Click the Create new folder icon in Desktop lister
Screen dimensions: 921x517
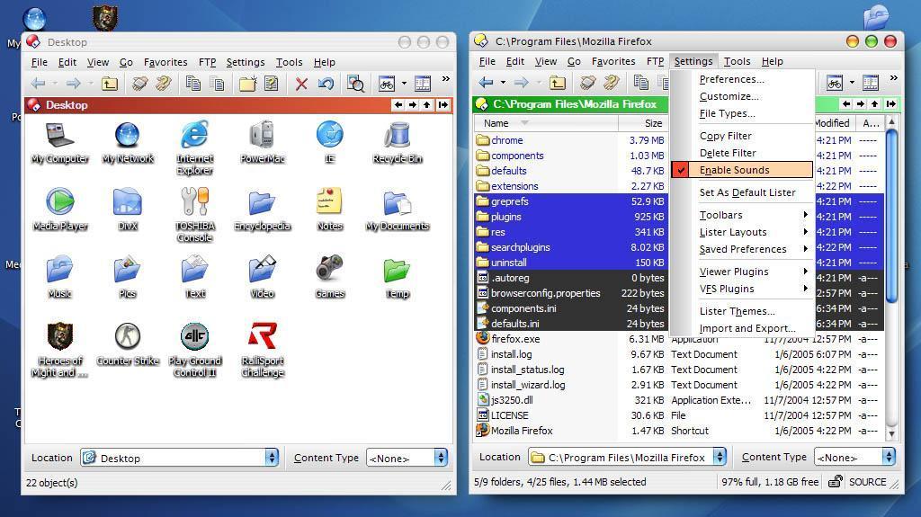247,84
